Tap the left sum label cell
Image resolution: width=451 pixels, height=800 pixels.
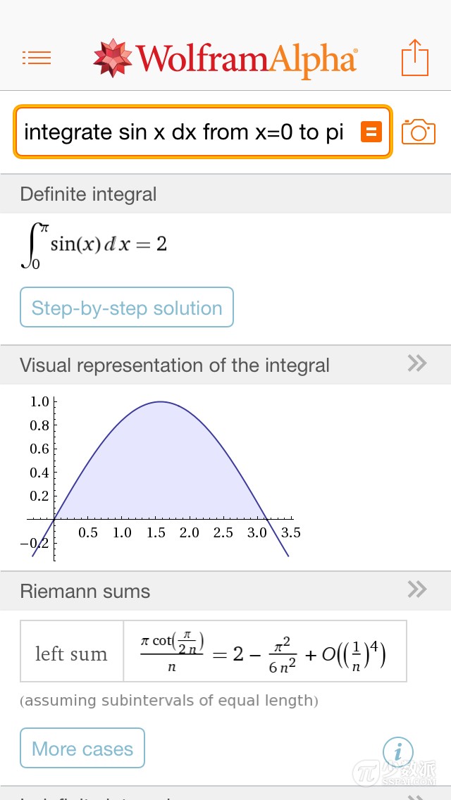(72, 652)
